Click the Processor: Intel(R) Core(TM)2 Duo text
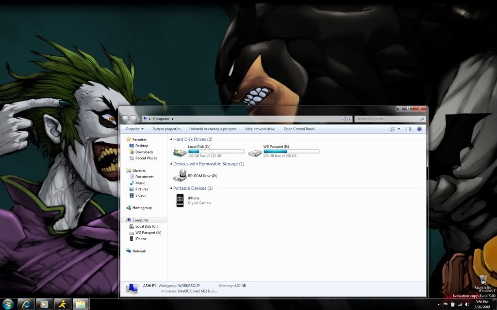 point(190,291)
